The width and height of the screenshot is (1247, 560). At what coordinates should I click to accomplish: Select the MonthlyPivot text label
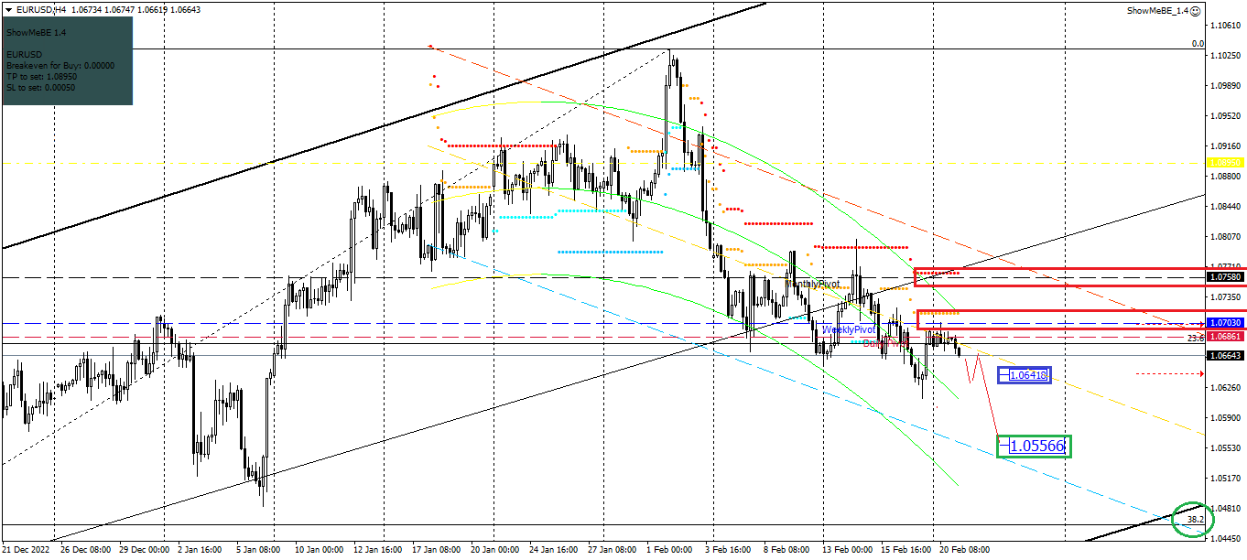814,285
